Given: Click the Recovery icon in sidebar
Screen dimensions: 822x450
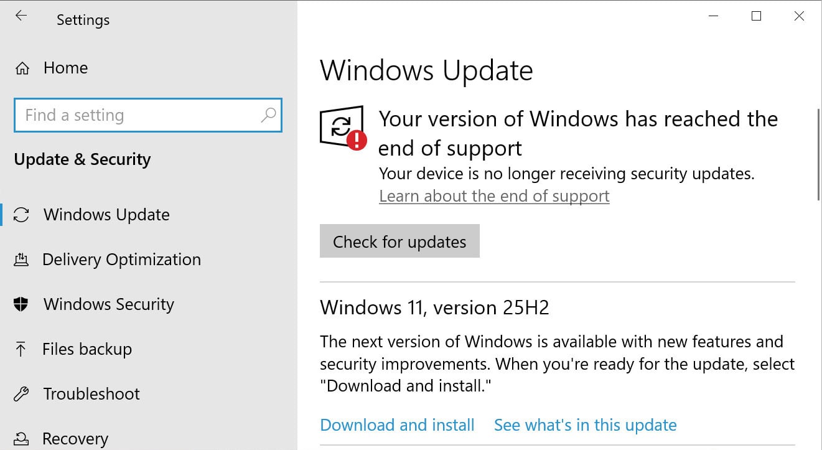Looking at the screenshot, I should click(x=23, y=438).
